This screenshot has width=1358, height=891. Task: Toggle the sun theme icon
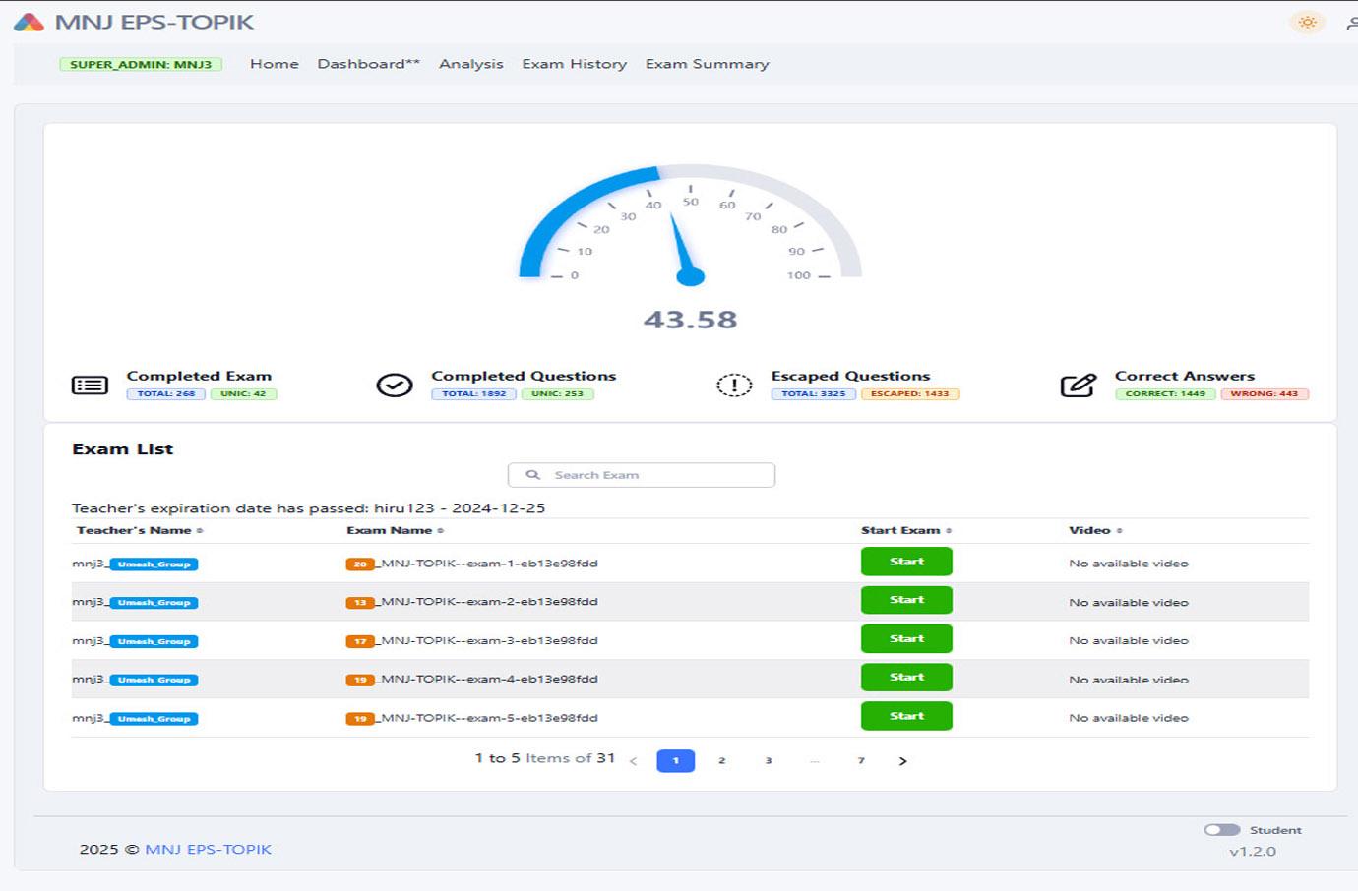click(1307, 22)
